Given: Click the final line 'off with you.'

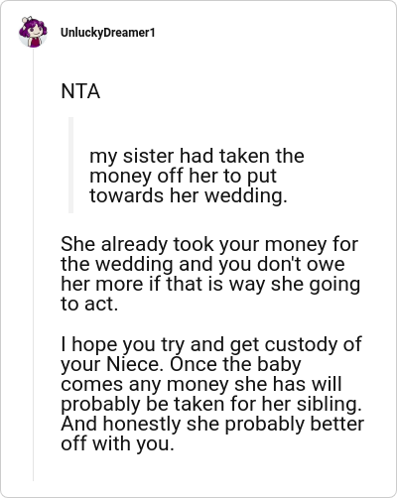Looking at the screenshot, I should coord(117,443).
